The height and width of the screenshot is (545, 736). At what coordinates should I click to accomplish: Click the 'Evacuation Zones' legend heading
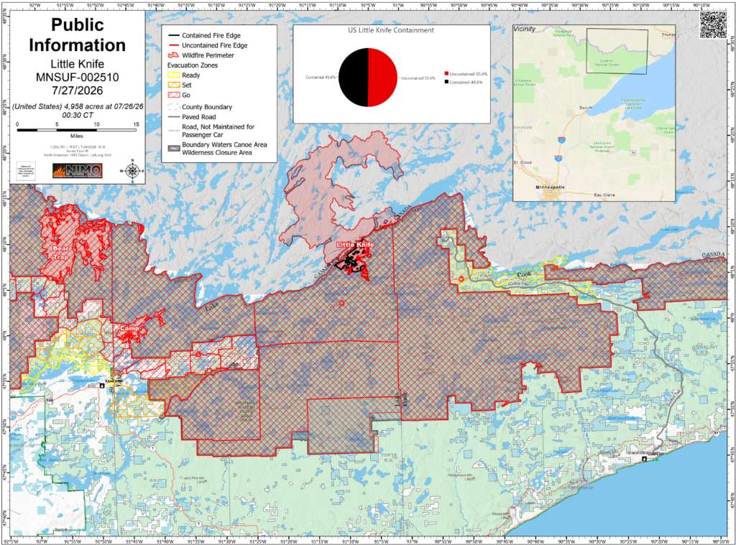click(193, 65)
